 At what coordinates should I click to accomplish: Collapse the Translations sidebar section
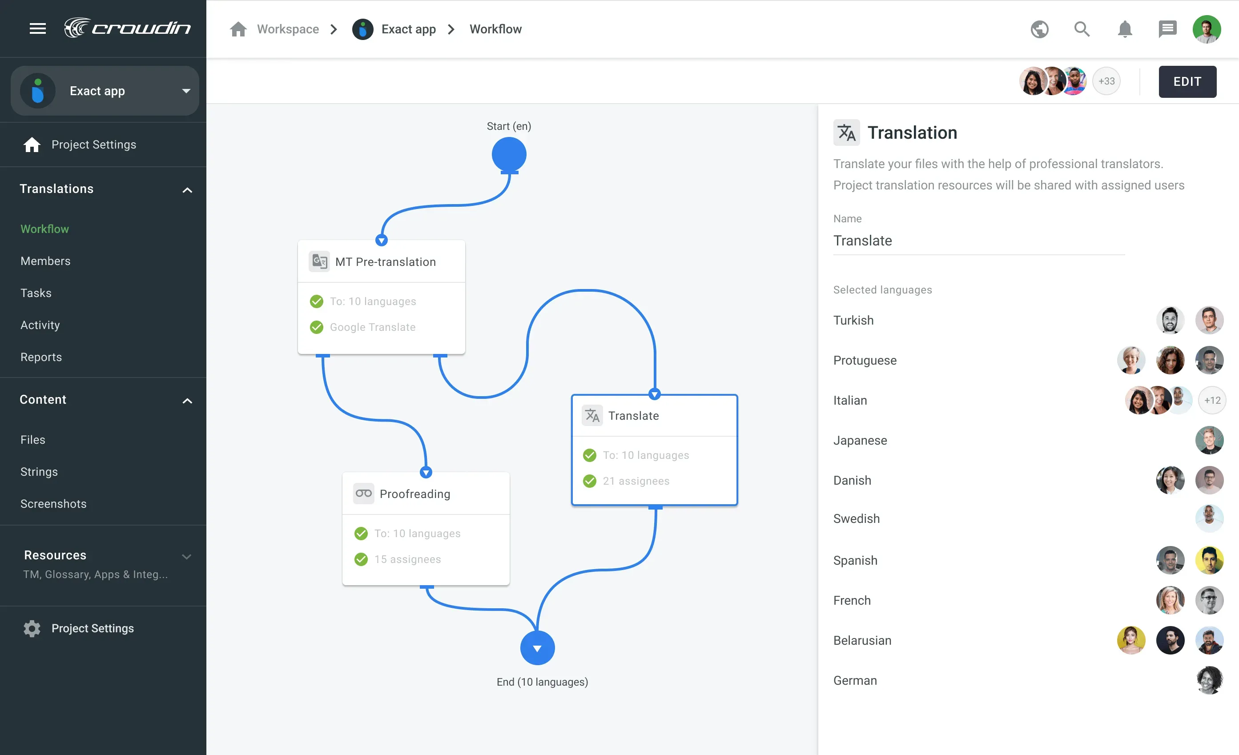click(187, 189)
